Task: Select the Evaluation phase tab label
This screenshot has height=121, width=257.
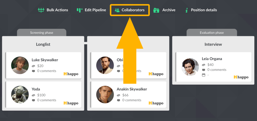Action: [212, 33]
